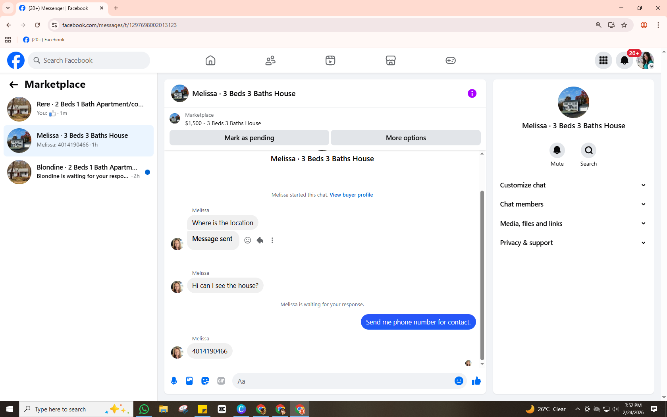Open the View buyer profile link
The height and width of the screenshot is (417, 667).
click(x=351, y=195)
